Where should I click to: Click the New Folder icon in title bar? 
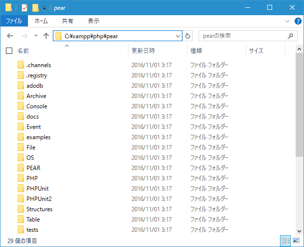click(35, 8)
